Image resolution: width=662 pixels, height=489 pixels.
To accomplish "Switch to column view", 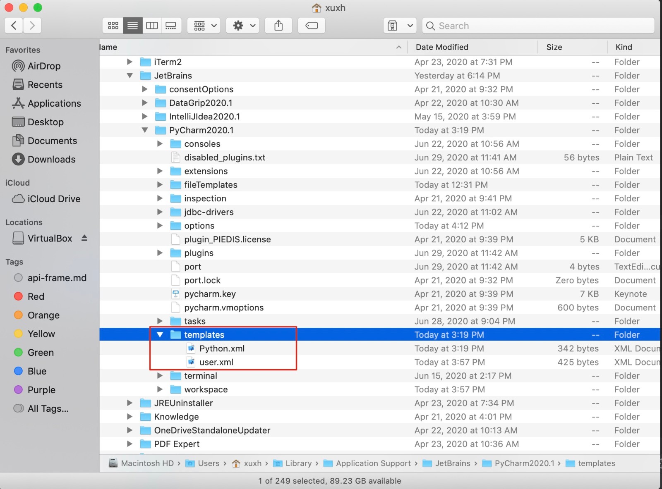I will (152, 26).
